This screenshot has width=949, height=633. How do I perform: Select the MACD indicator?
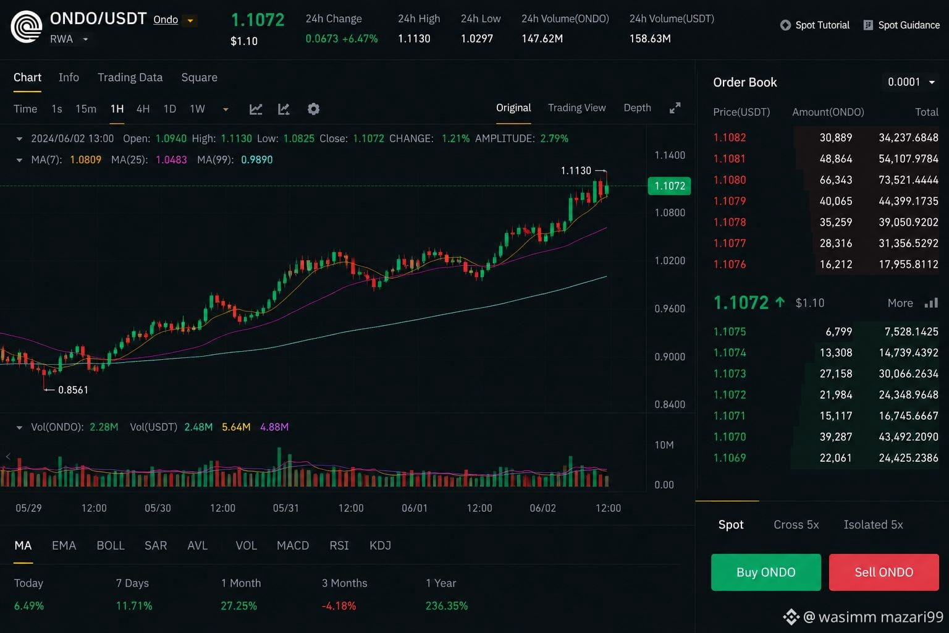click(293, 545)
